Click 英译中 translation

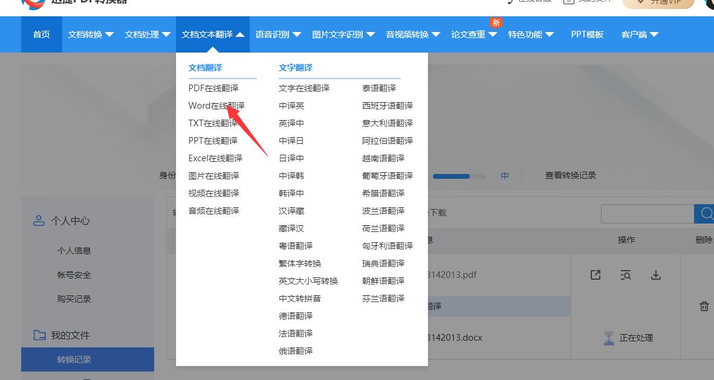pos(291,123)
